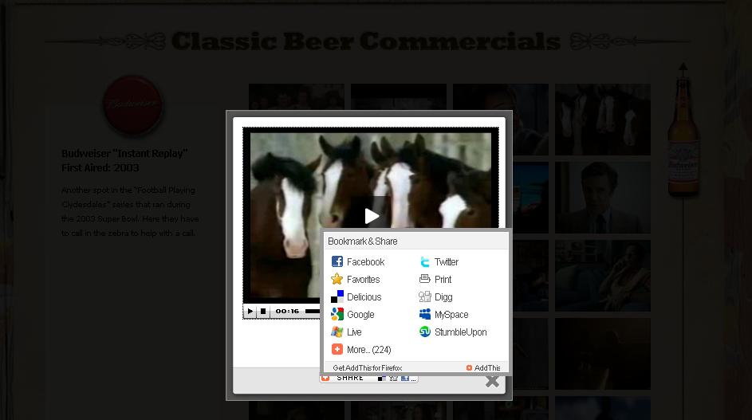Share the video on Facebook
Viewport: 752px width, 420px height.
[x=358, y=261]
